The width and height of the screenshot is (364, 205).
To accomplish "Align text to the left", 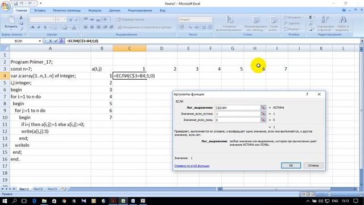I will [x=86, y=27].
